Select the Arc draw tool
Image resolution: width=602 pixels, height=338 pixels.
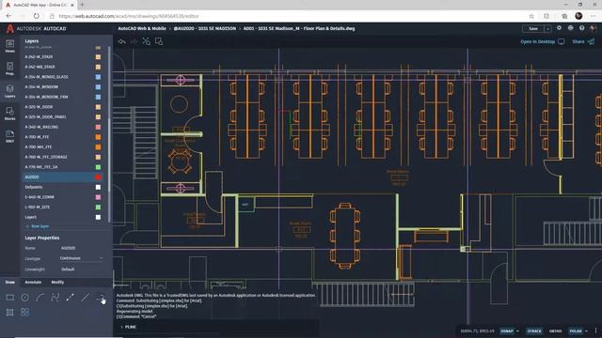pyautogui.click(x=40, y=298)
